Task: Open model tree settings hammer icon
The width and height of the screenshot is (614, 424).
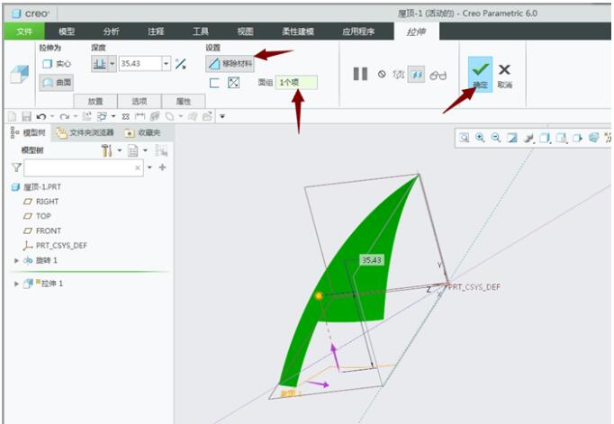Action: point(106,150)
